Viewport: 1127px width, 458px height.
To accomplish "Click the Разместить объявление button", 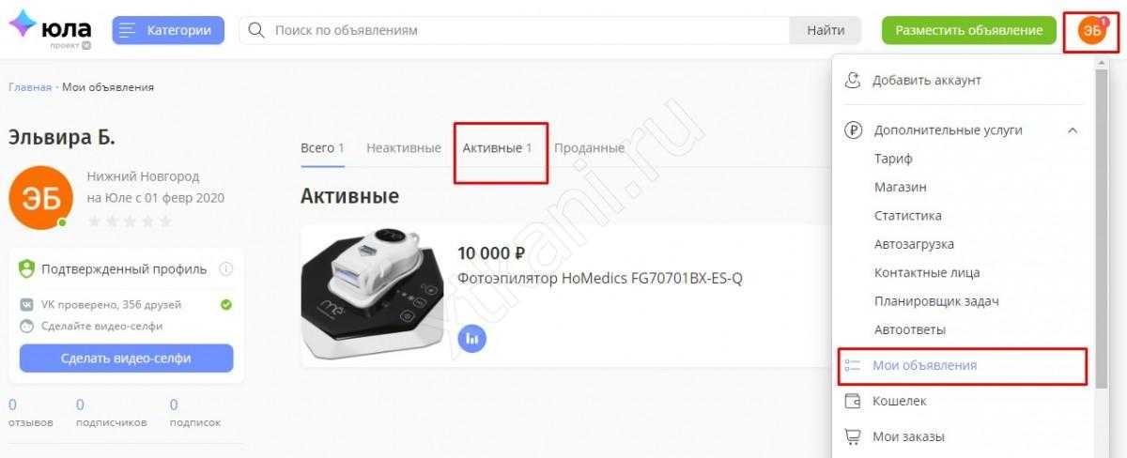I will point(969,30).
